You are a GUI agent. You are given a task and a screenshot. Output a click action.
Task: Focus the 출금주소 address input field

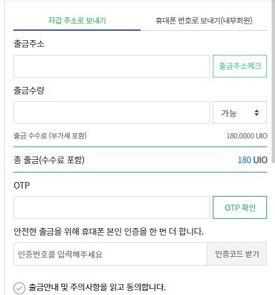coord(112,66)
